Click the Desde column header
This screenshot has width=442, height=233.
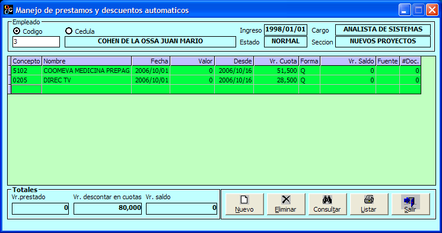234,61
